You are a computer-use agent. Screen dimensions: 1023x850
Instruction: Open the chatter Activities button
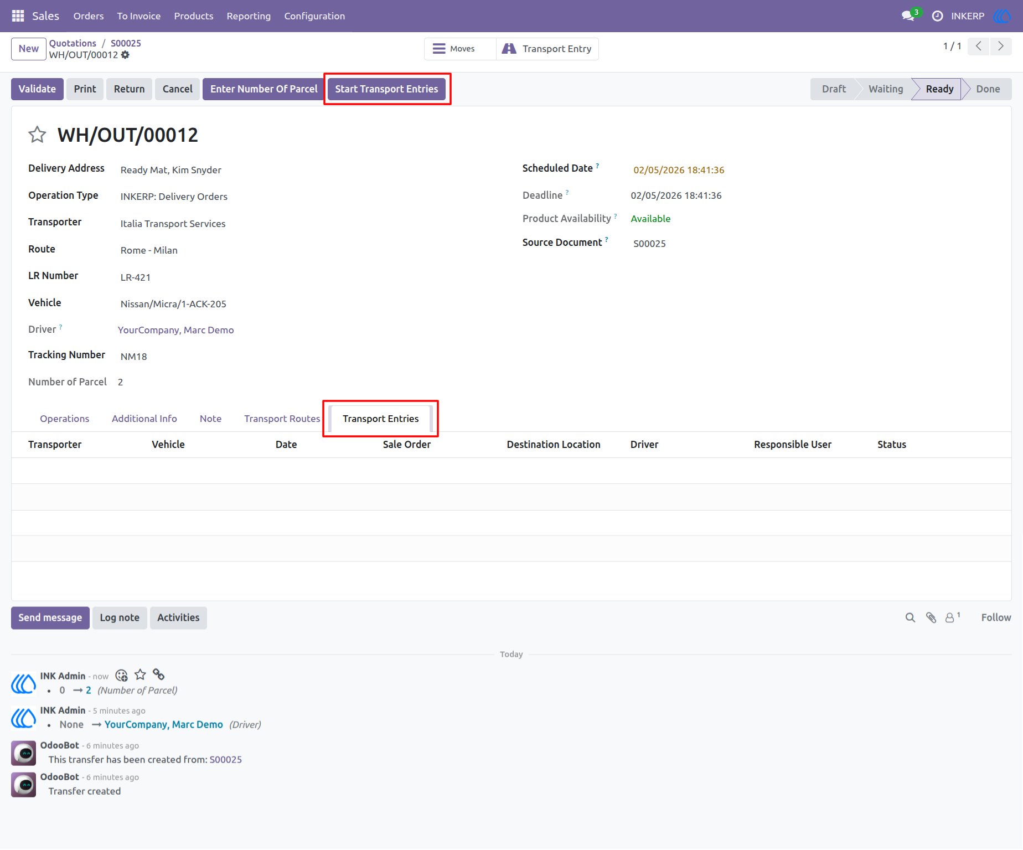(x=178, y=618)
